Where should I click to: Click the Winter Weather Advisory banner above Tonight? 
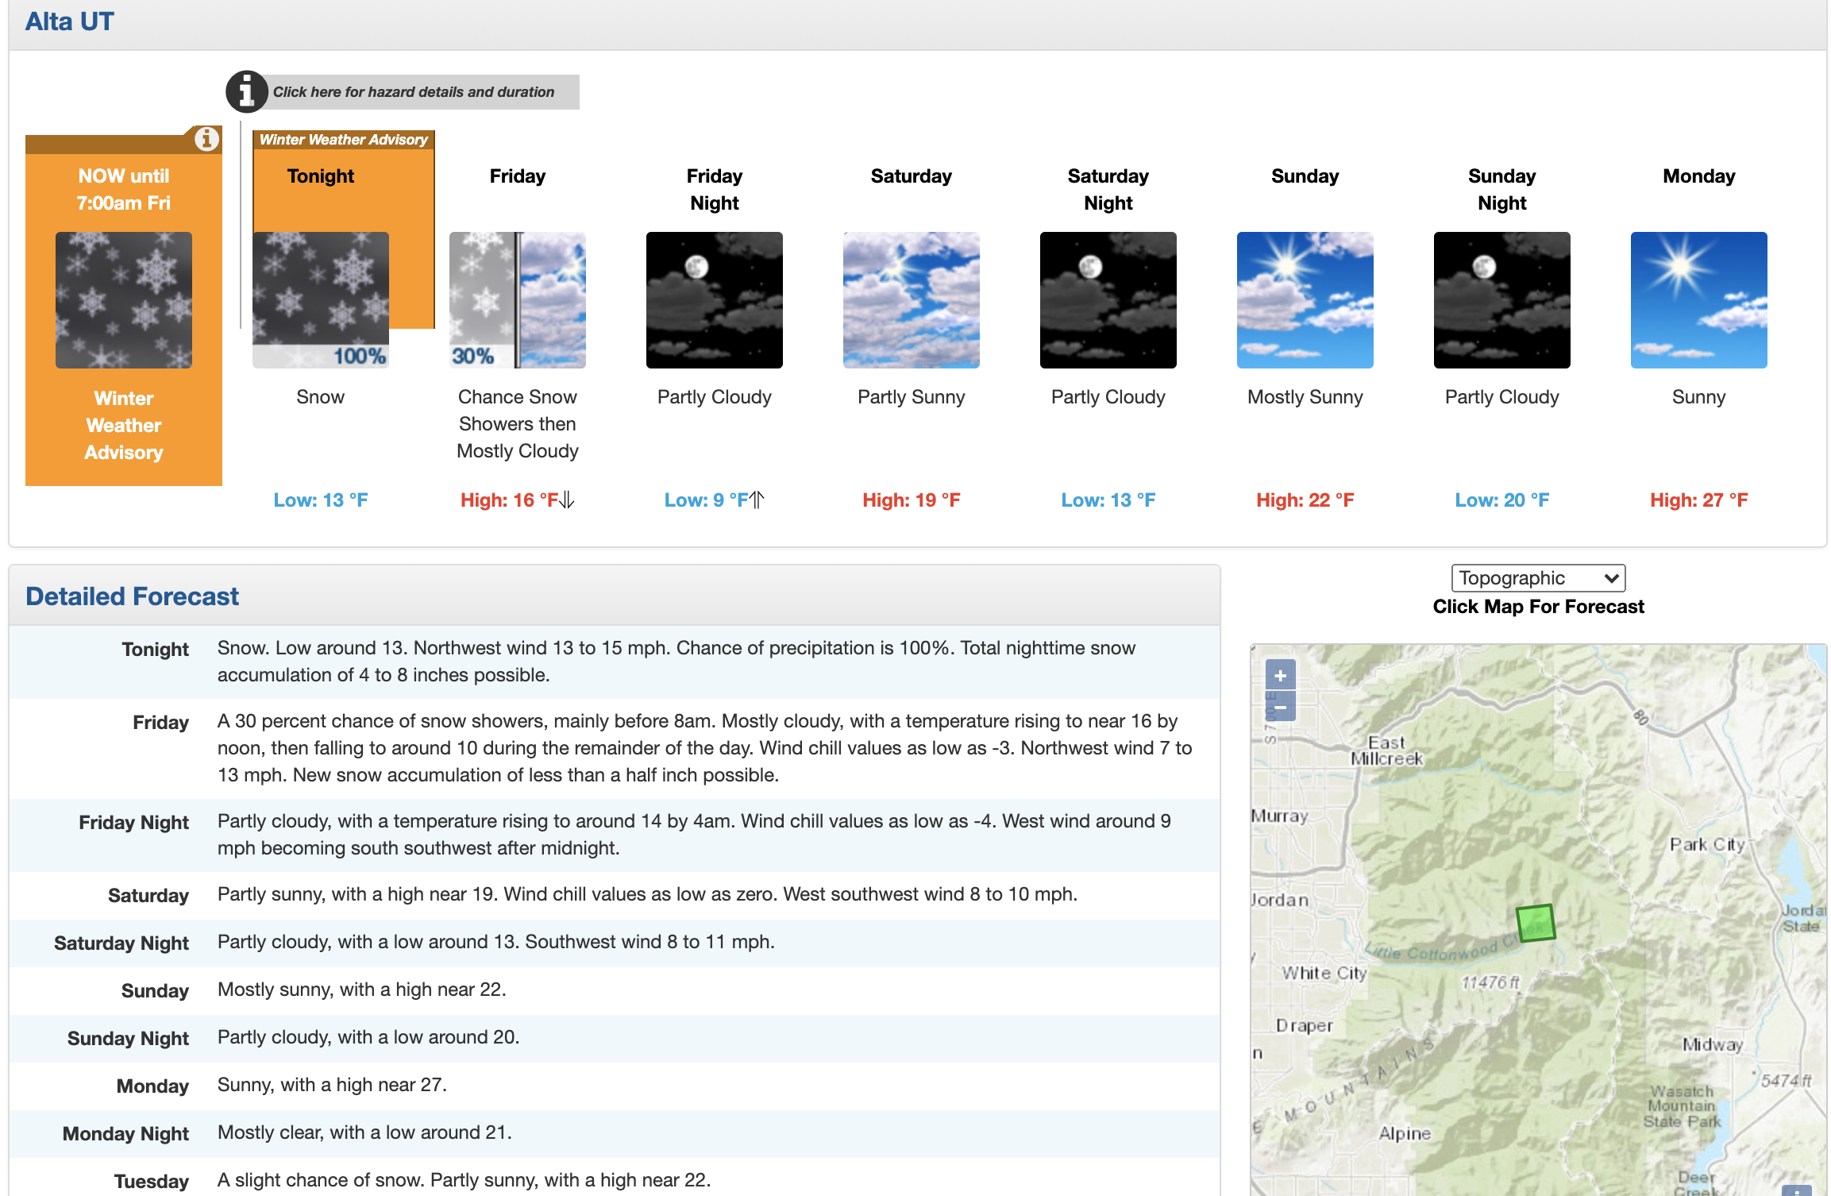344,140
